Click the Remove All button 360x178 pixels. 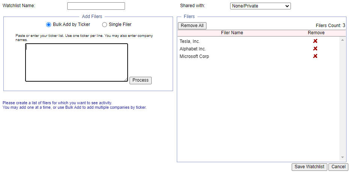coord(192,26)
